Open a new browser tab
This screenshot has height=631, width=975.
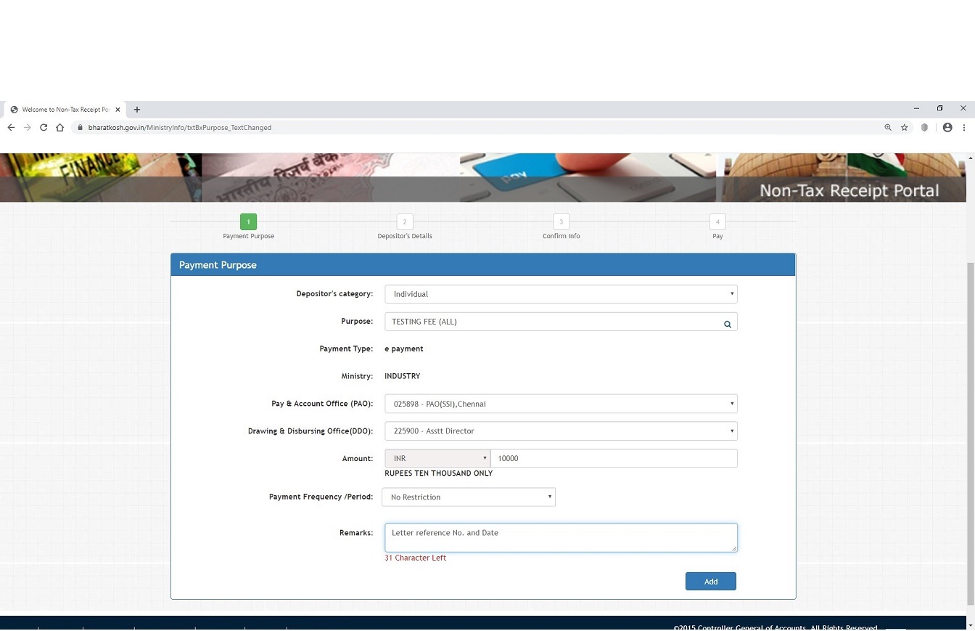point(137,110)
